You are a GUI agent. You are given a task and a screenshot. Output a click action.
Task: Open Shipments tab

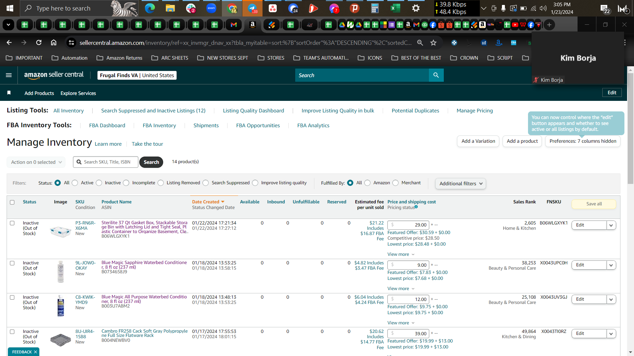point(206,125)
